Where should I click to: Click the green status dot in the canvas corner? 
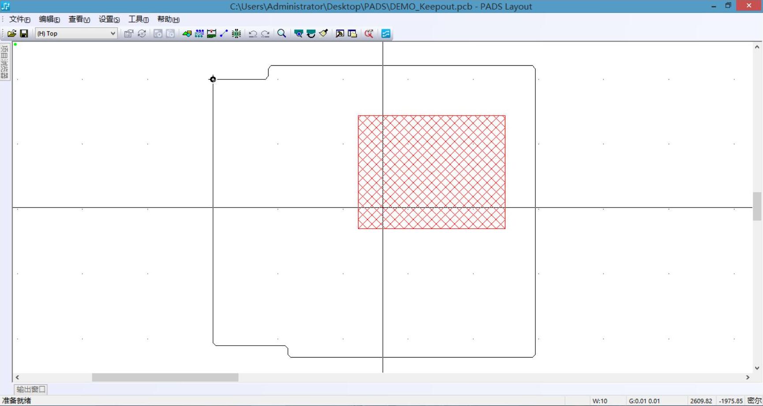(15, 45)
